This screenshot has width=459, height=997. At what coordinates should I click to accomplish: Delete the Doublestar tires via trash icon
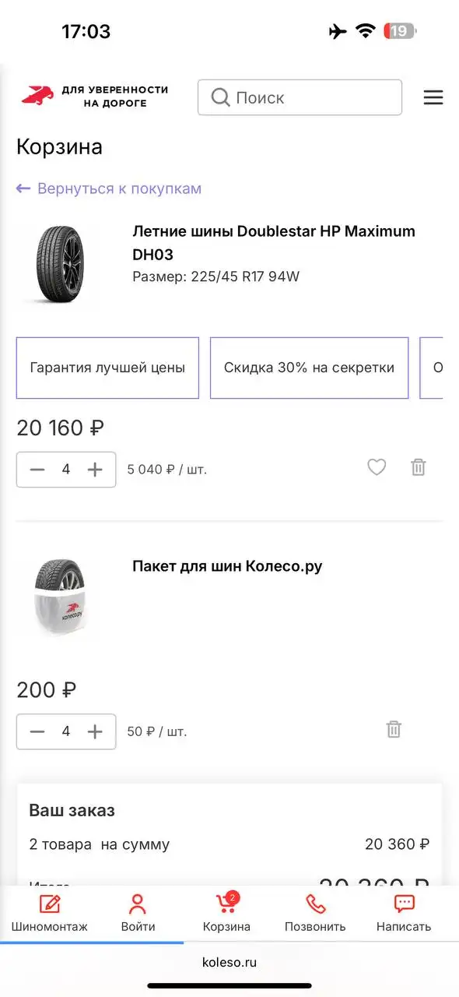(x=418, y=467)
